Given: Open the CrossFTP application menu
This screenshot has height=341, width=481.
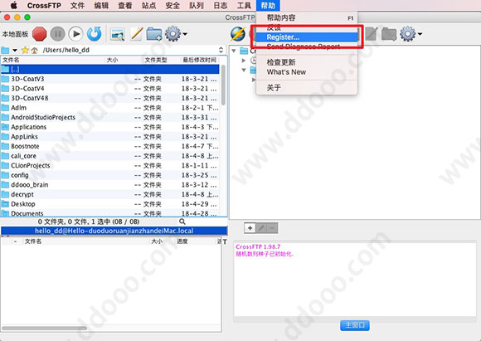Looking at the screenshot, I should (44, 6).
